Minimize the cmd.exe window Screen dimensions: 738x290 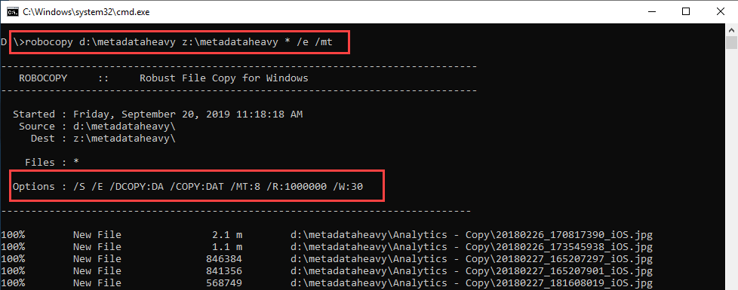652,12
